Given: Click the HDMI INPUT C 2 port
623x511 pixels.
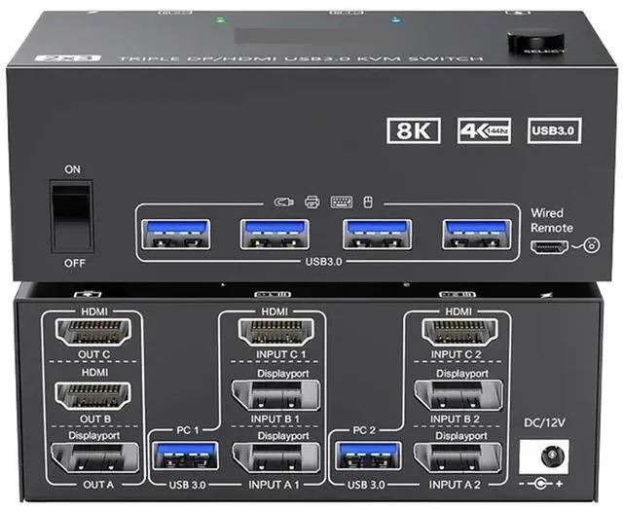Looking at the screenshot, I should pyautogui.click(x=459, y=332).
